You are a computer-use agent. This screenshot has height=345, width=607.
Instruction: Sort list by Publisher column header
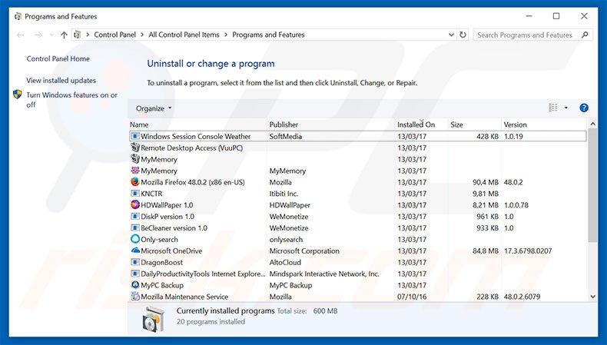pyautogui.click(x=285, y=124)
